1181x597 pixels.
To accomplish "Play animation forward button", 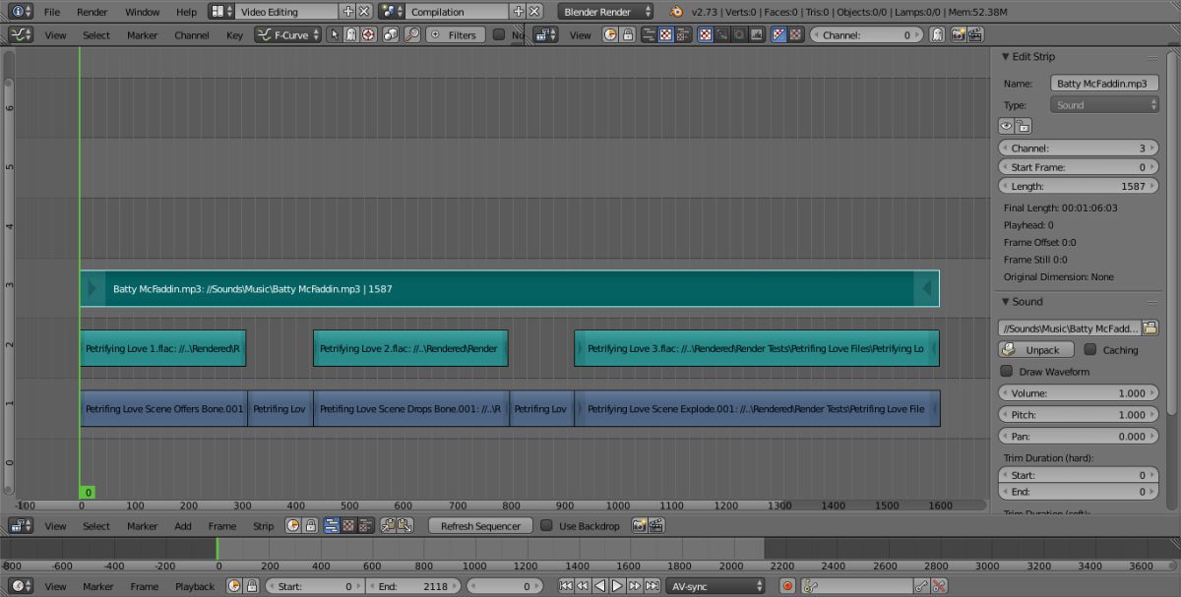I will coord(617,586).
